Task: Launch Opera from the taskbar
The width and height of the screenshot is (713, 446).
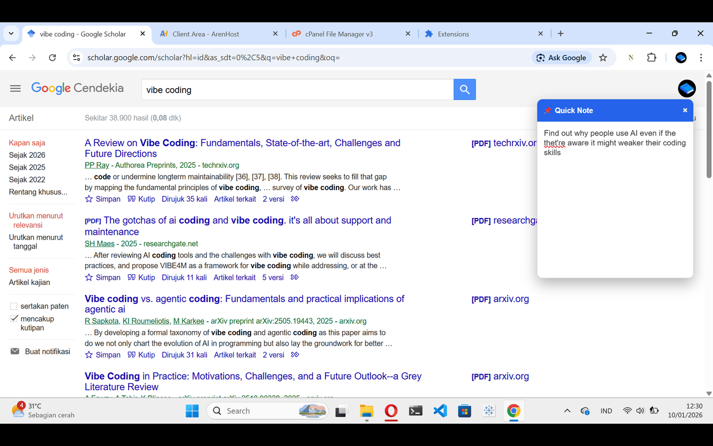Action: click(391, 411)
